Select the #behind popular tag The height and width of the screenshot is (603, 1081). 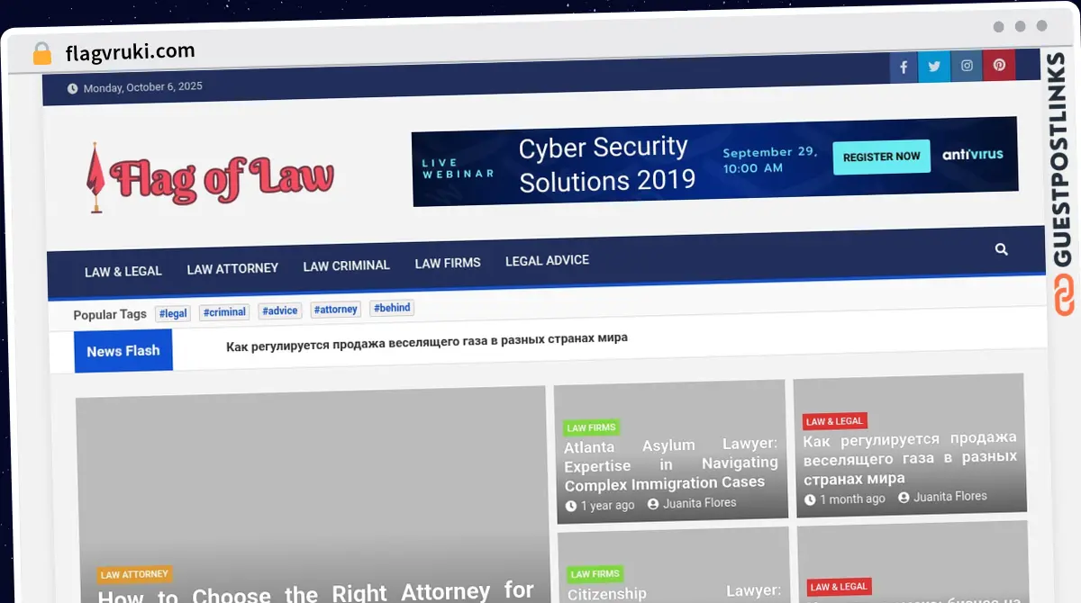pyautogui.click(x=392, y=308)
